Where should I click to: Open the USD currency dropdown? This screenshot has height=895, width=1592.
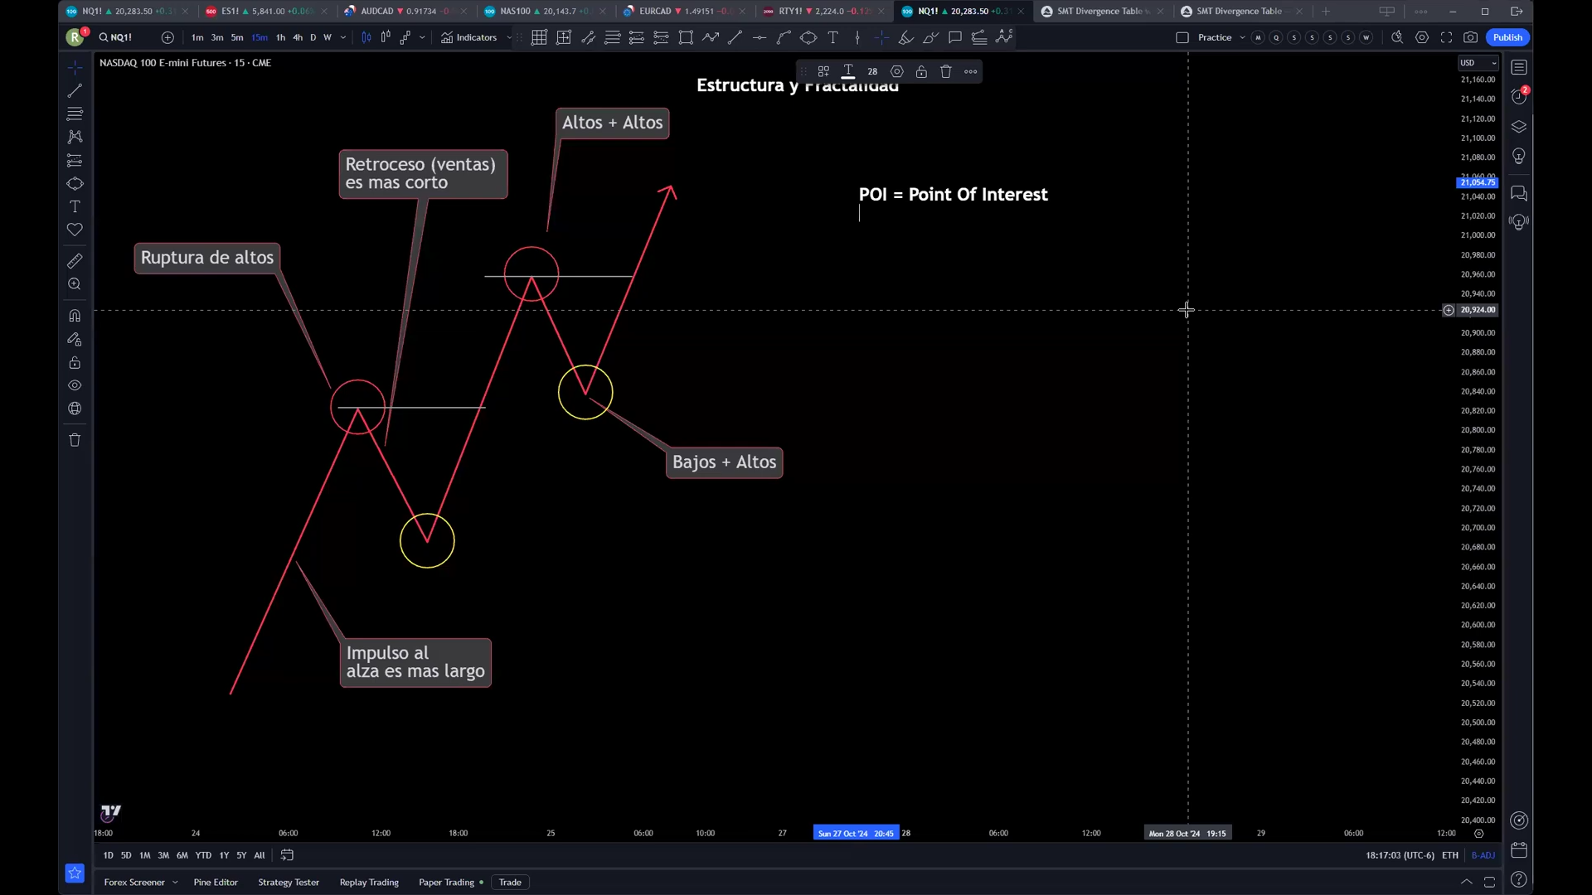[1478, 63]
